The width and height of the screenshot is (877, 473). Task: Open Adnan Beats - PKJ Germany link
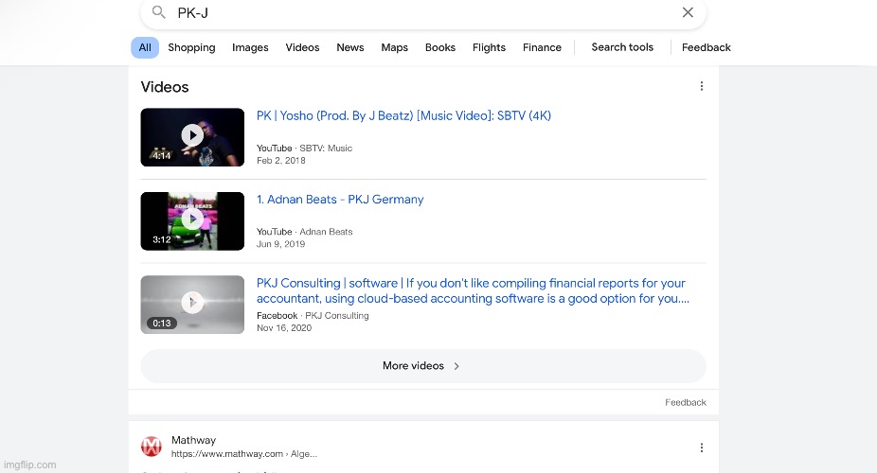340,200
